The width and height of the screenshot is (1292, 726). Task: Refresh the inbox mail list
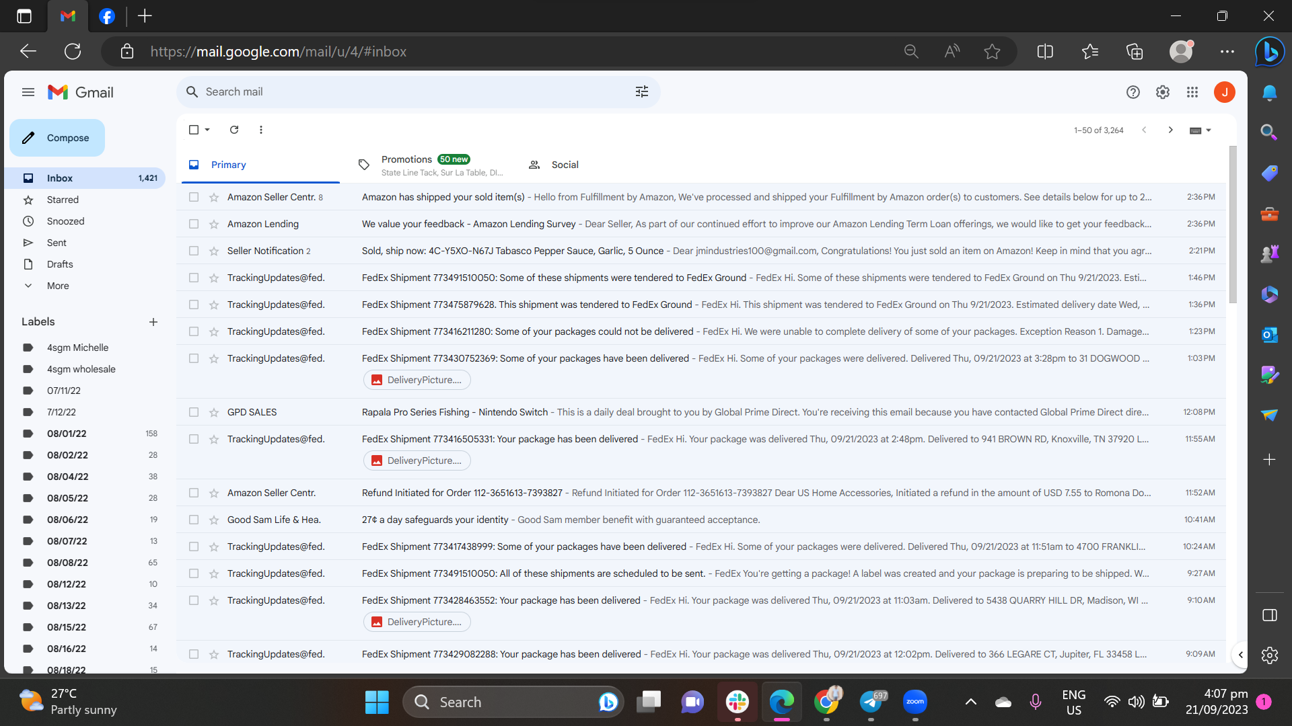click(x=234, y=130)
